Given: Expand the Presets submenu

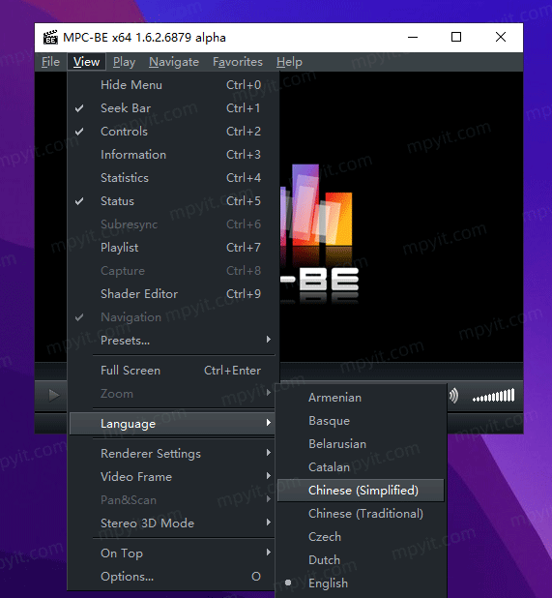Looking at the screenshot, I should [x=173, y=341].
